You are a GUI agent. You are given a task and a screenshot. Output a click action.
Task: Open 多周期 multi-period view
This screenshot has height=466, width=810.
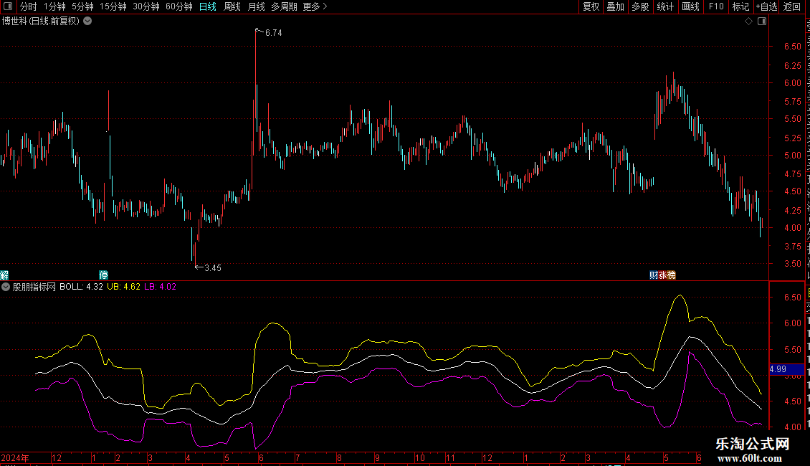(x=284, y=6)
